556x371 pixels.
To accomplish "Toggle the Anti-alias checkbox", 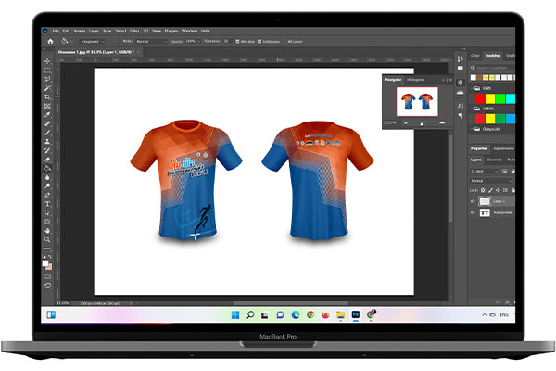I will 237,42.
